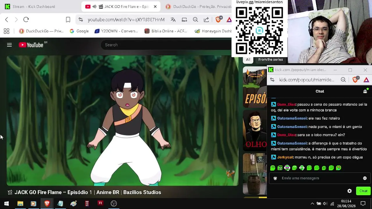Click the JACK GO video player
This screenshot has height=209, width=372.
pos(123,120)
